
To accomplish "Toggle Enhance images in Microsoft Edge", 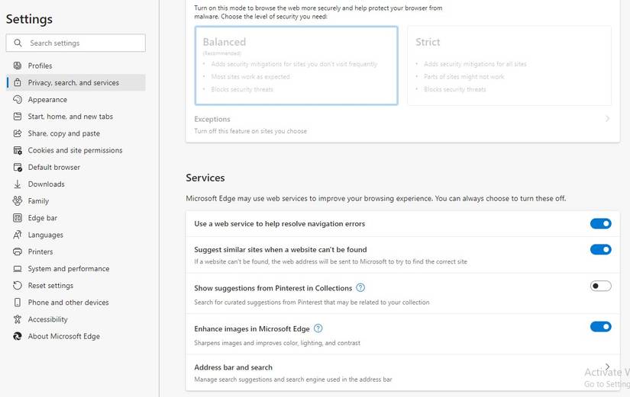I will tap(600, 327).
